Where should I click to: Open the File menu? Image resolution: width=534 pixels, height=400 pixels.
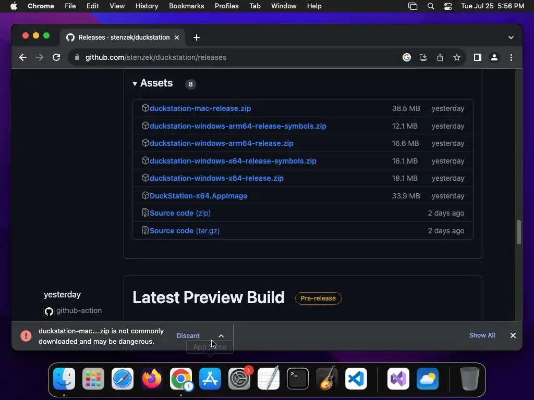pos(70,6)
